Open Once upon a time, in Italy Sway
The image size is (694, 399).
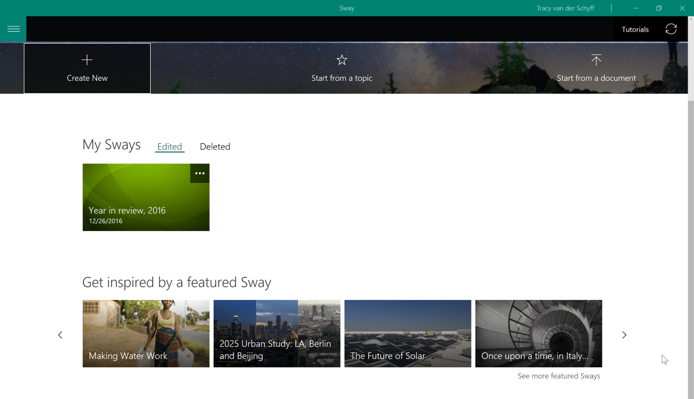tap(538, 333)
